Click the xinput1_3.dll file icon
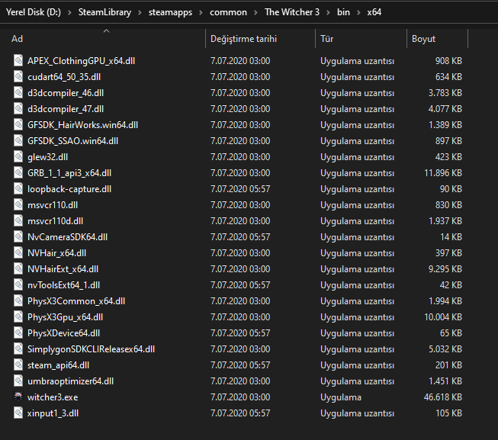The height and width of the screenshot is (440, 498). coord(18,413)
